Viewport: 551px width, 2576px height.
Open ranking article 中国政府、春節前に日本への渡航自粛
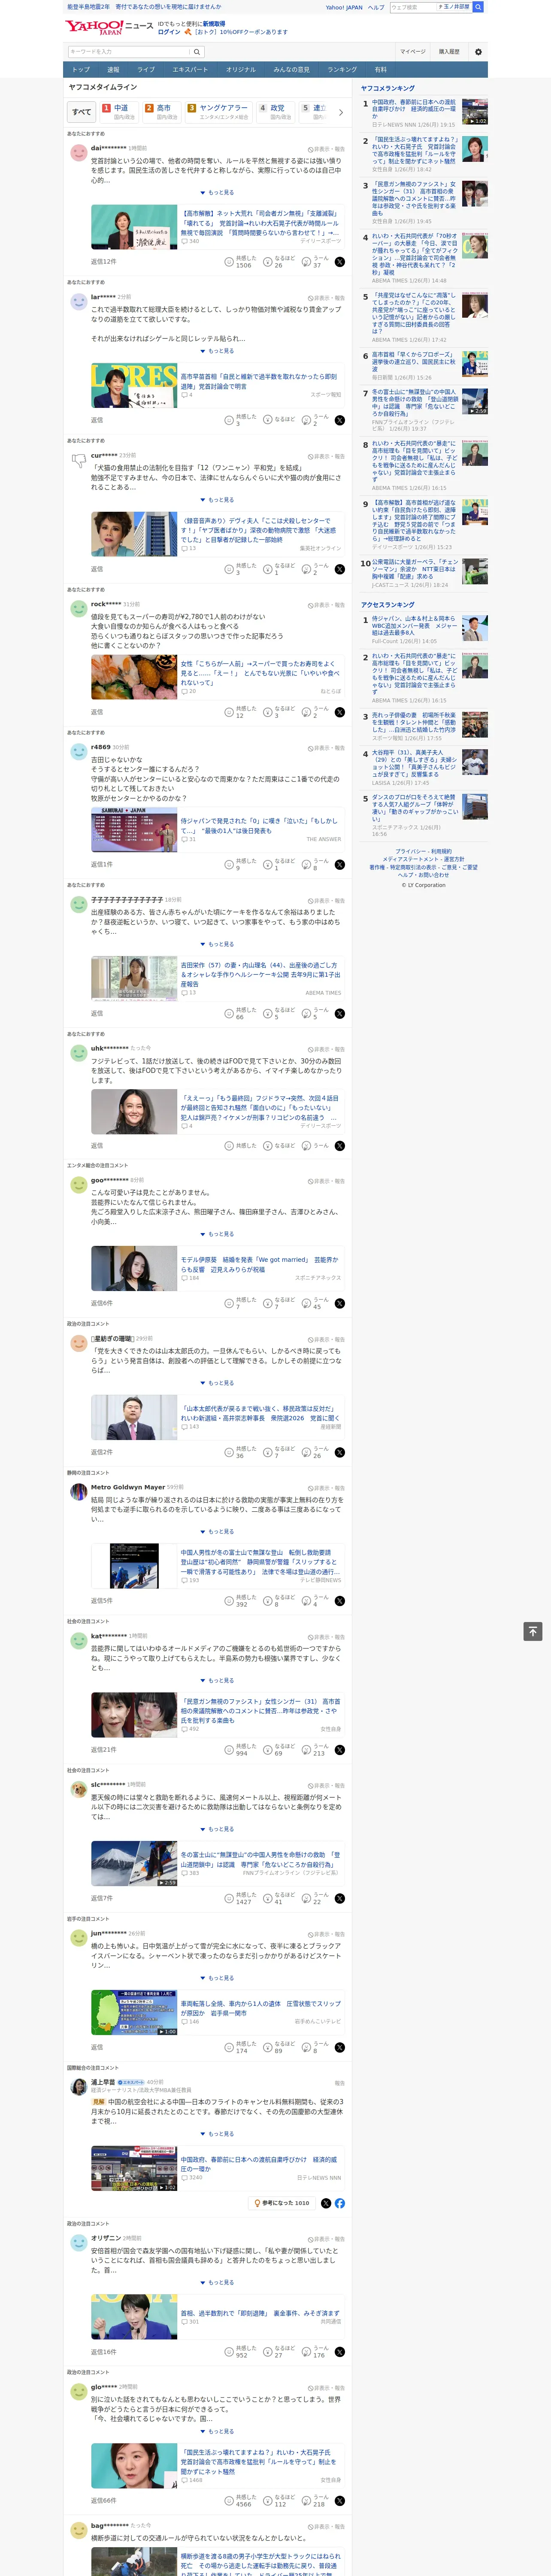(x=414, y=109)
